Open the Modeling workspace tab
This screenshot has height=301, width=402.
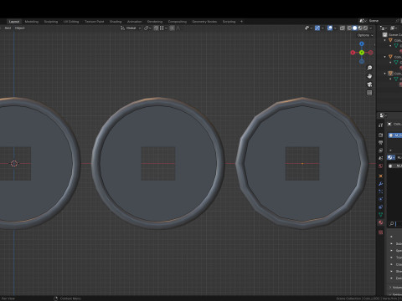pos(32,22)
